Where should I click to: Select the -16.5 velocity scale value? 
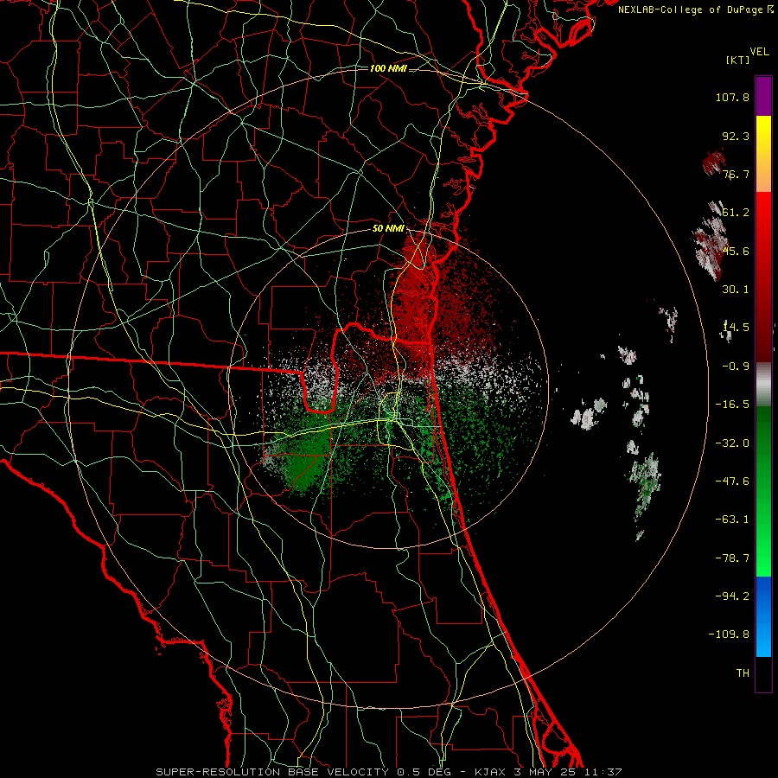click(x=732, y=405)
